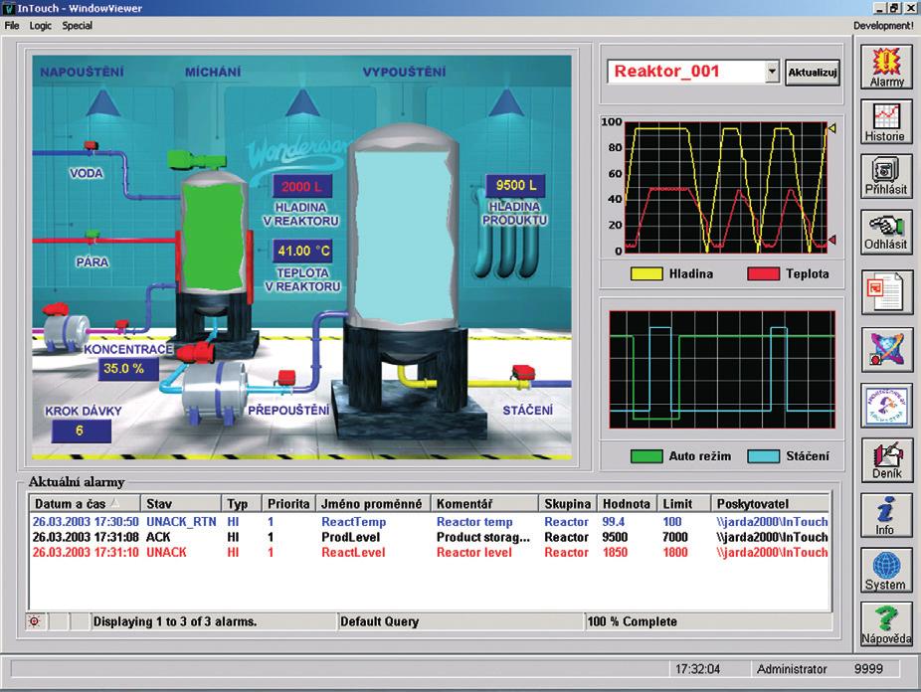This screenshot has width=921, height=692.
Task: Click the colorful globe-with-orbits sidebar icon
Action: pos(886,350)
